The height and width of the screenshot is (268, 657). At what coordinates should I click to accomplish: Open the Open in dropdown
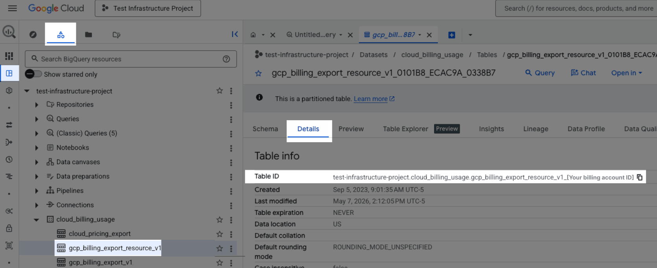click(626, 73)
